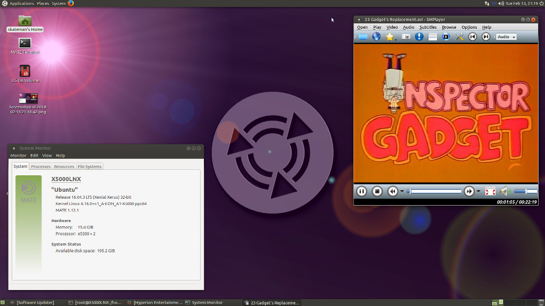Stop video playback in SMPlayer
Viewport: 545px width, 306px height.
click(x=377, y=191)
